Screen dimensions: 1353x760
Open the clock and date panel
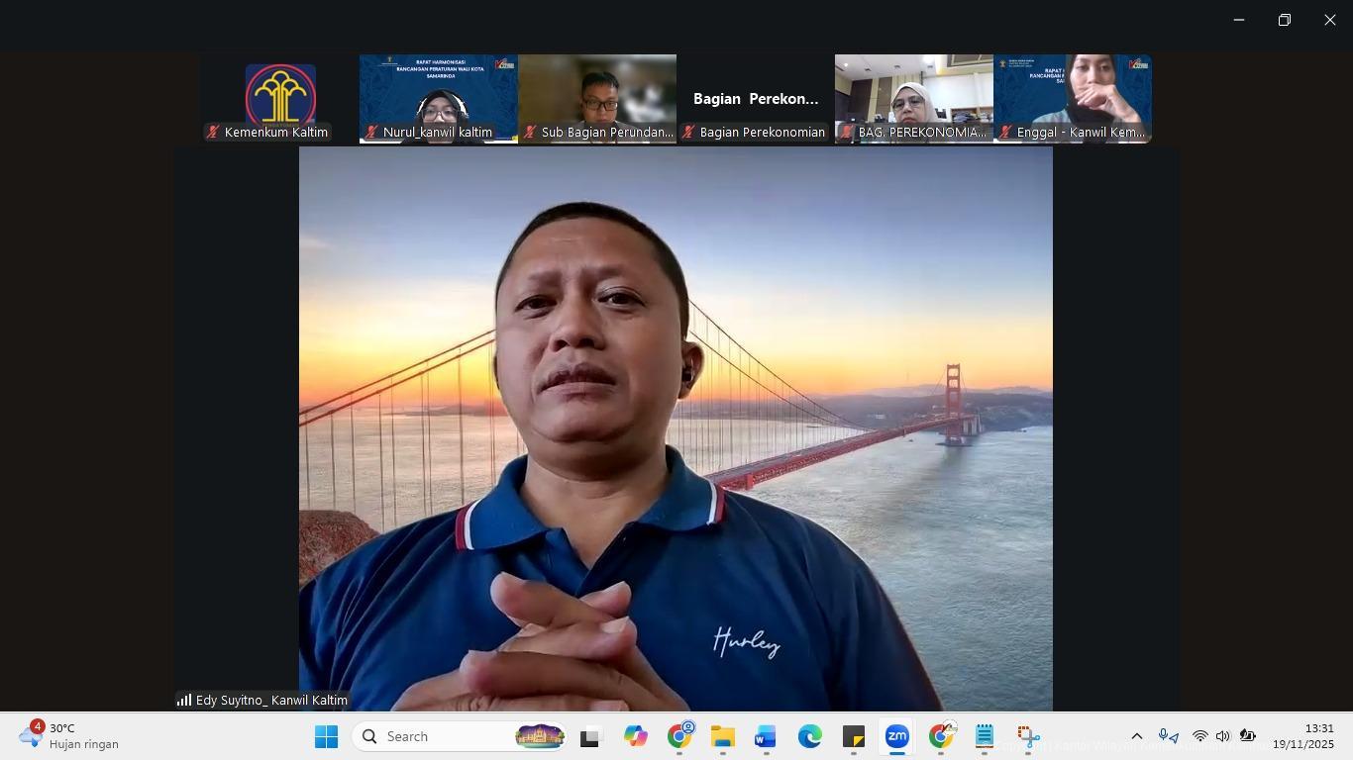1302,736
